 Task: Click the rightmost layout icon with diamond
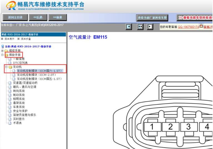tap(150, 27)
